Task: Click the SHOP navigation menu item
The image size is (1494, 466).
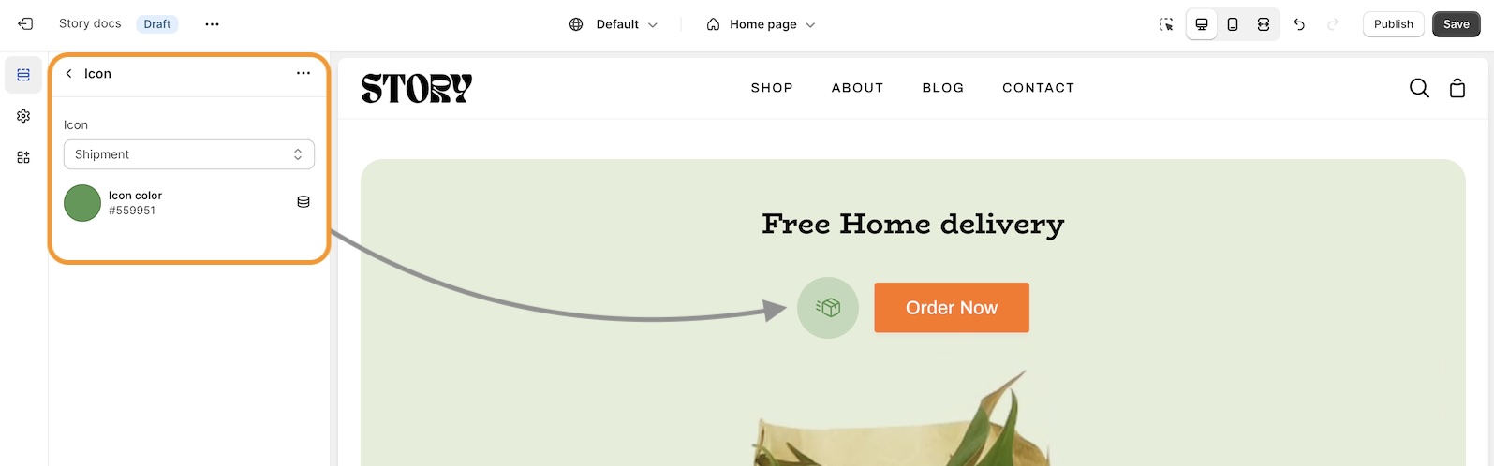Action: pyautogui.click(x=772, y=88)
